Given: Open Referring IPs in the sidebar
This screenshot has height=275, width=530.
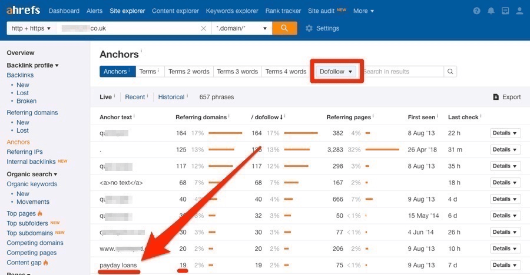Looking at the screenshot, I should [x=25, y=152].
